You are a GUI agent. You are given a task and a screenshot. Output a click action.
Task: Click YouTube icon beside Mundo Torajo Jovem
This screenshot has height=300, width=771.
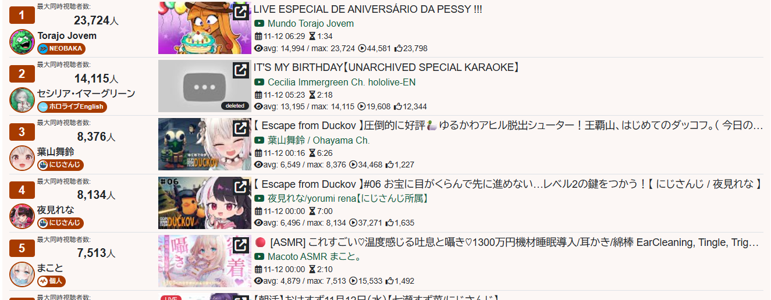click(260, 24)
